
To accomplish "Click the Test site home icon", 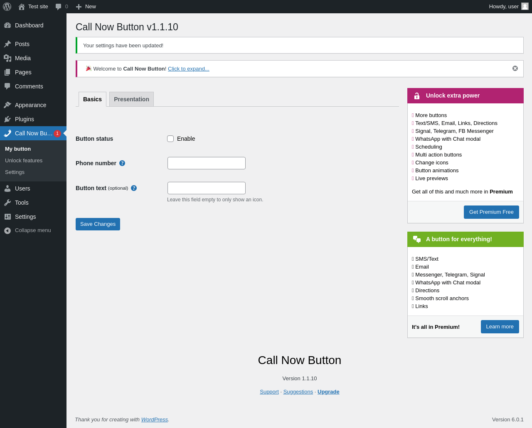I will [22, 7].
